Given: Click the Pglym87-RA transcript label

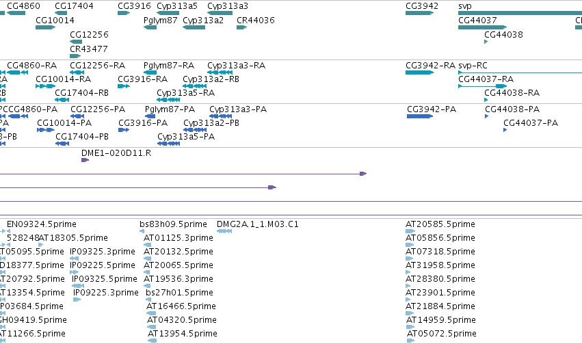Looking at the screenshot, I should pos(169,66).
